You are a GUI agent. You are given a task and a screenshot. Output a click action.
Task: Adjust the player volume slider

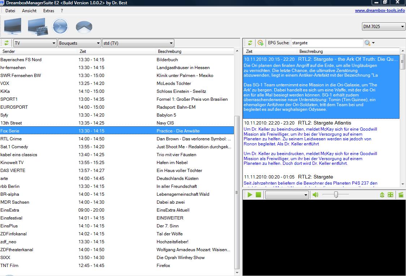[x=336, y=195]
